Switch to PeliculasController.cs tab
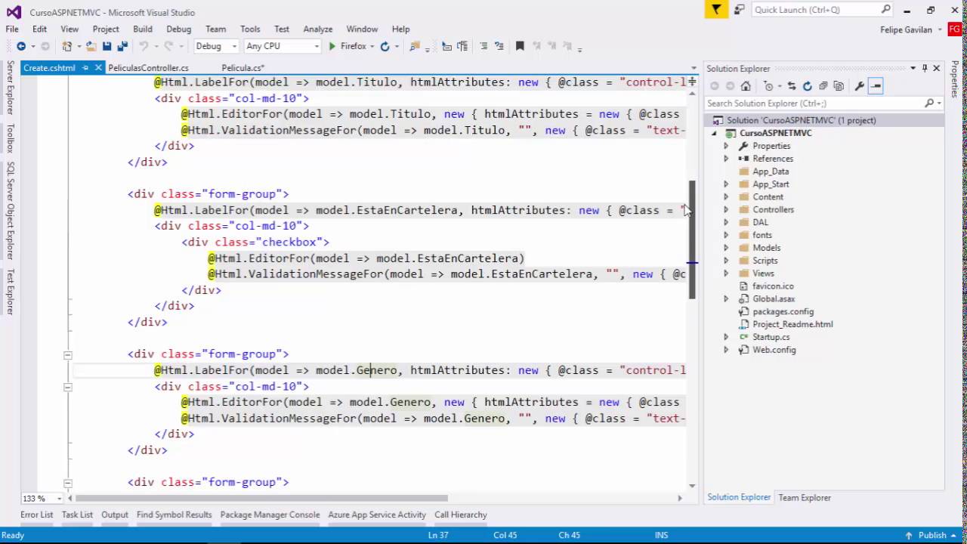The height and width of the screenshot is (544, 967). click(149, 68)
